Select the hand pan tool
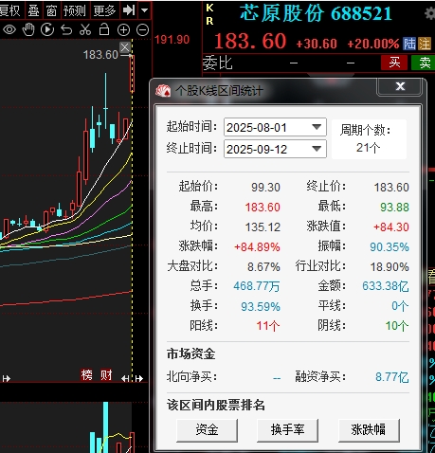Viewport: 435px width, 453px height. pyautogui.click(x=28, y=30)
